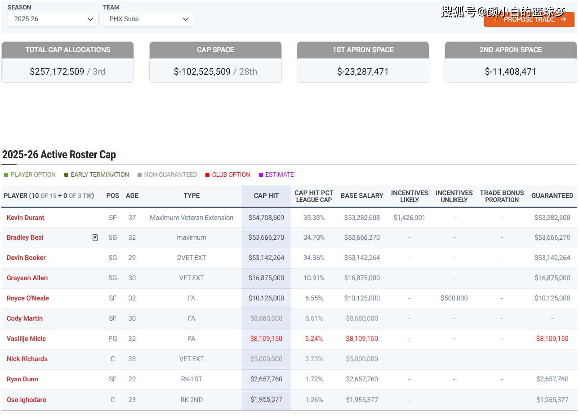
Task: Click the green Player Option legend square
Action: coord(6,174)
